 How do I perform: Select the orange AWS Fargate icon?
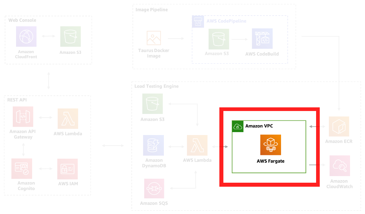(x=270, y=145)
